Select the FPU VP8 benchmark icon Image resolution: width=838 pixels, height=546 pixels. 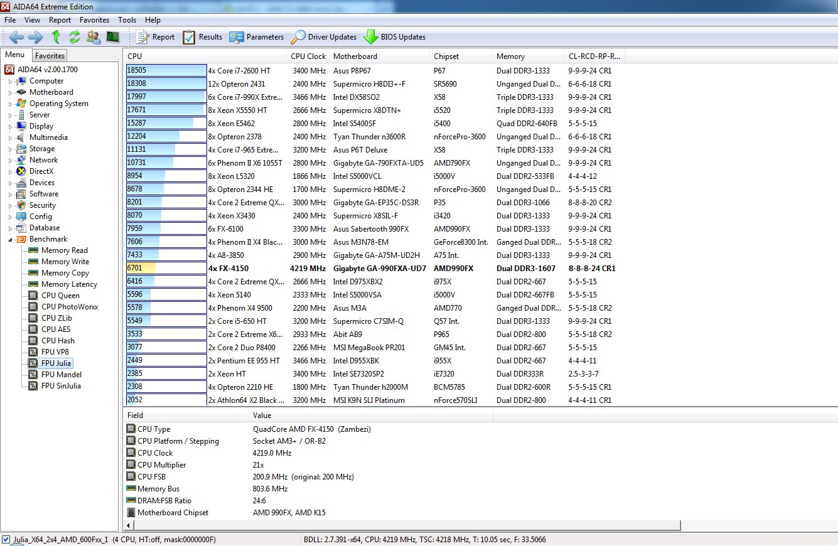[33, 352]
